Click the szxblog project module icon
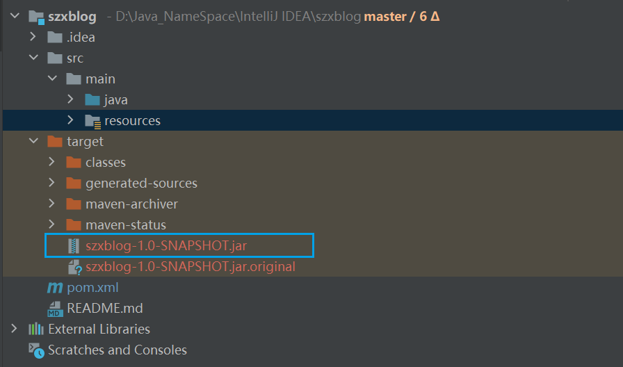Image resolution: width=623 pixels, height=367 pixels. click(x=36, y=16)
